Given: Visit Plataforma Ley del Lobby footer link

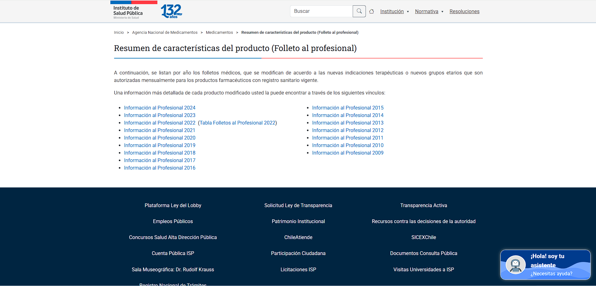Looking at the screenshot, I should pyautogui.click(x=173, y=205).
